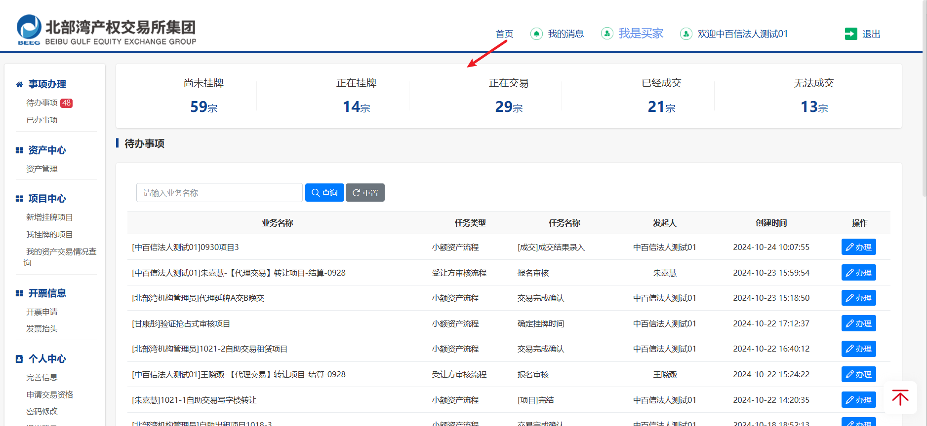Click the user icon beside 欢迎中百信法人测试01
Viewport: 927px width, 426px height.
[686, 34]
